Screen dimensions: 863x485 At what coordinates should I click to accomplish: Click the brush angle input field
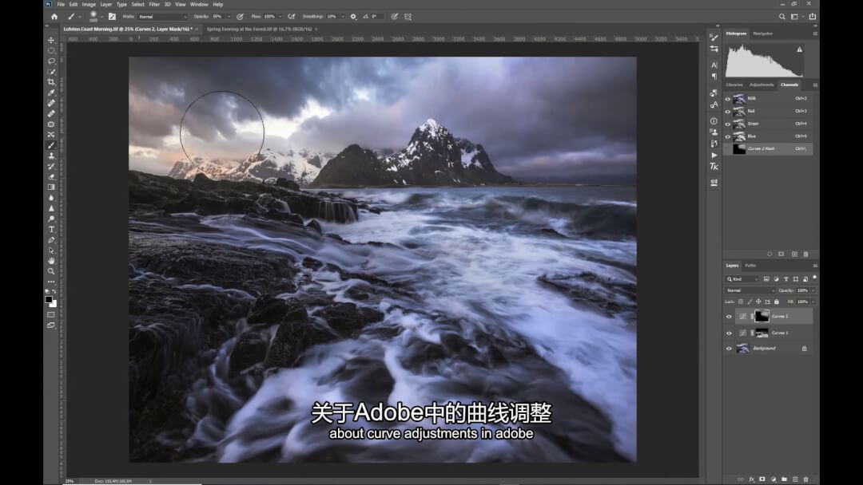377,17
